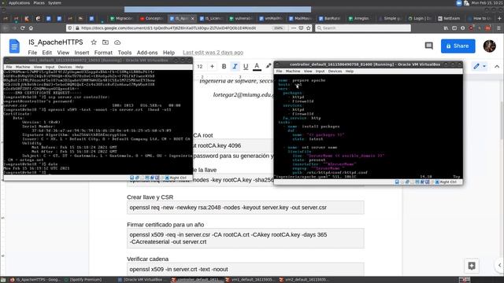The image size is (504, 283).
Task: Open the Docs Edit menu
Action: [x=47, y=53]
